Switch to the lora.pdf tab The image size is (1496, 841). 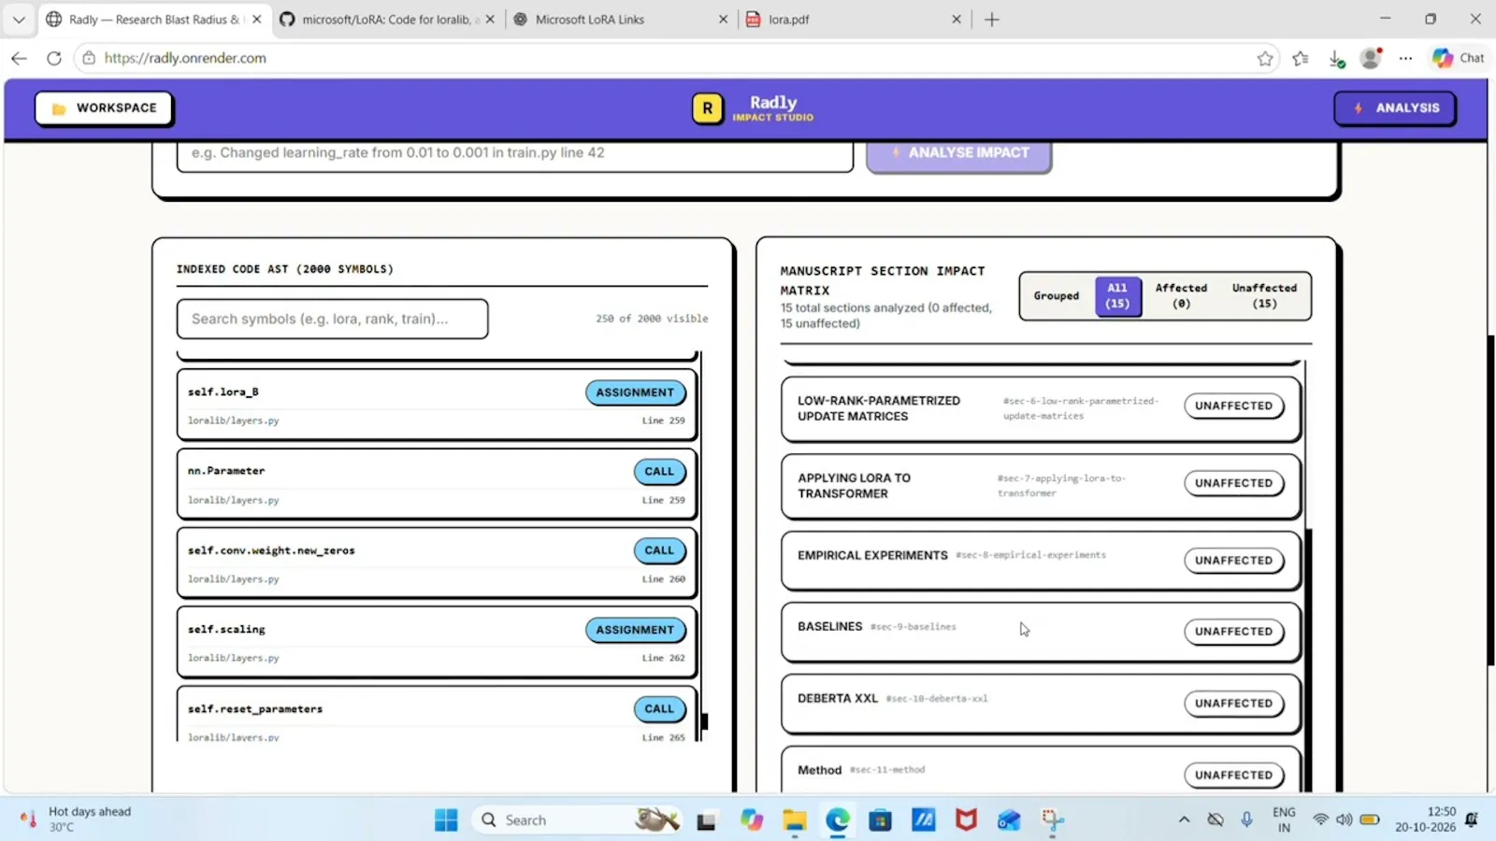854,20
